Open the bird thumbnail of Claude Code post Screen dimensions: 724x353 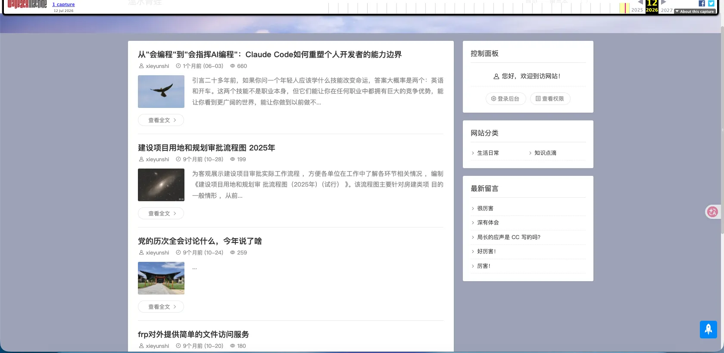pos(161,92)
